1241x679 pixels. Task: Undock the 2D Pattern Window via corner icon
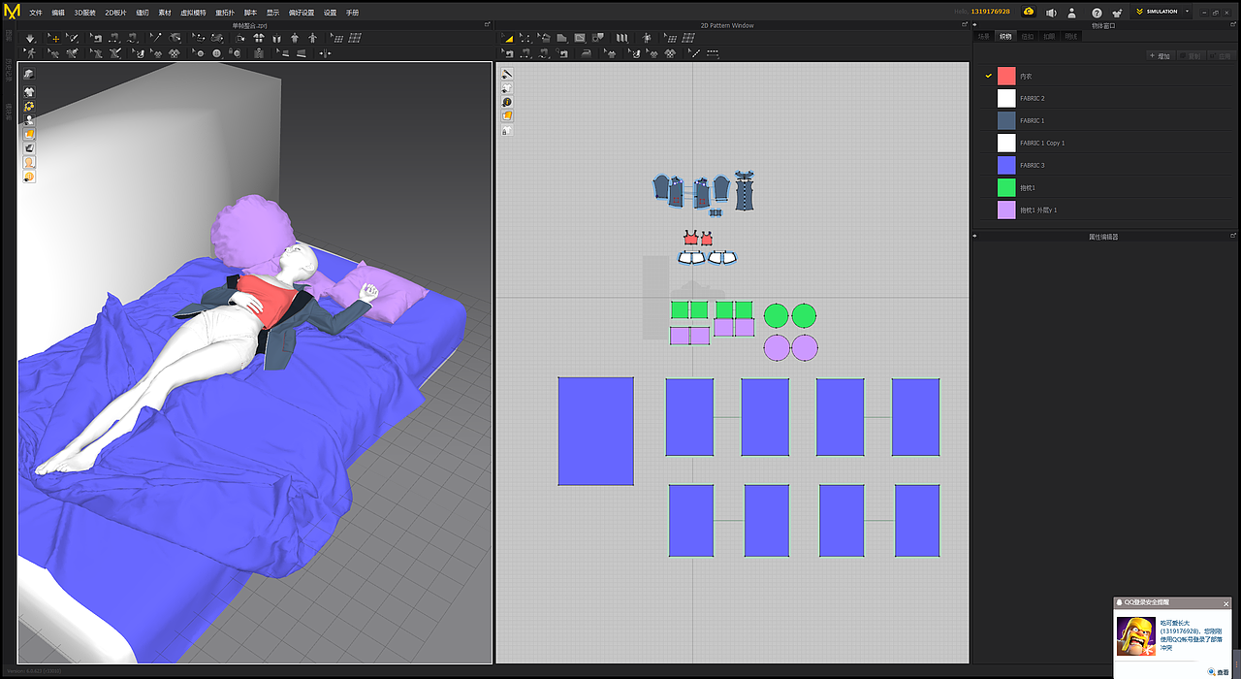tap(966, 25)
